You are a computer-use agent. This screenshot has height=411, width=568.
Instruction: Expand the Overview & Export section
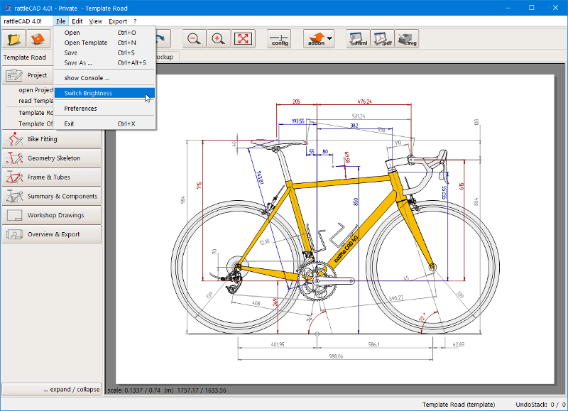tap(52, 234)
